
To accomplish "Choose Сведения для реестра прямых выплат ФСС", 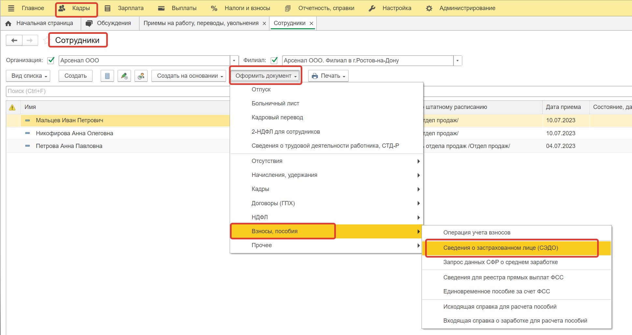I will 517,277.
